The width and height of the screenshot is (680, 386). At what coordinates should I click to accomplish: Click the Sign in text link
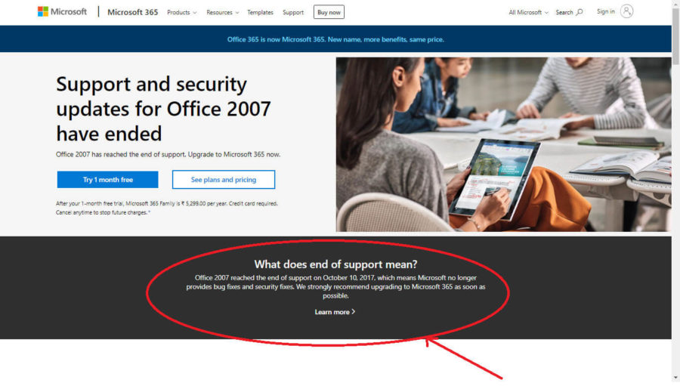(x=605, y=12)
